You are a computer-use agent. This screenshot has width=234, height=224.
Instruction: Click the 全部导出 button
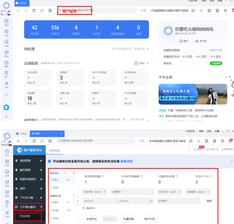[91, 219]
